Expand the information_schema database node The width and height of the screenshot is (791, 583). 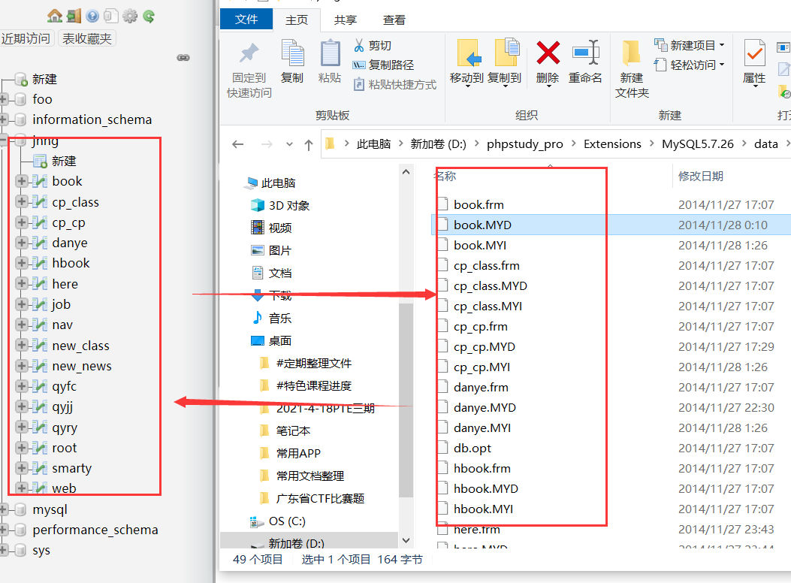coord(3,119)
